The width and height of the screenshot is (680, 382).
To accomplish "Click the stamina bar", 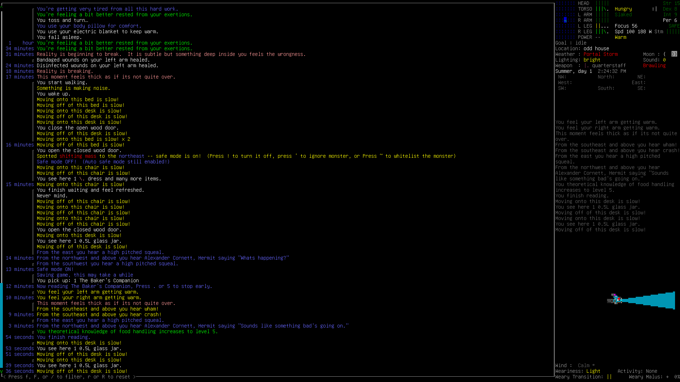I will (673, 31).
